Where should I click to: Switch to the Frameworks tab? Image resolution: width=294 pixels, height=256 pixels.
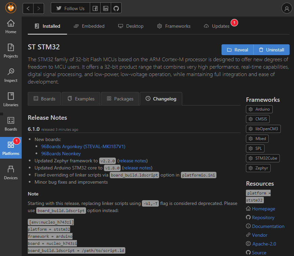click(x=174, y=26)
